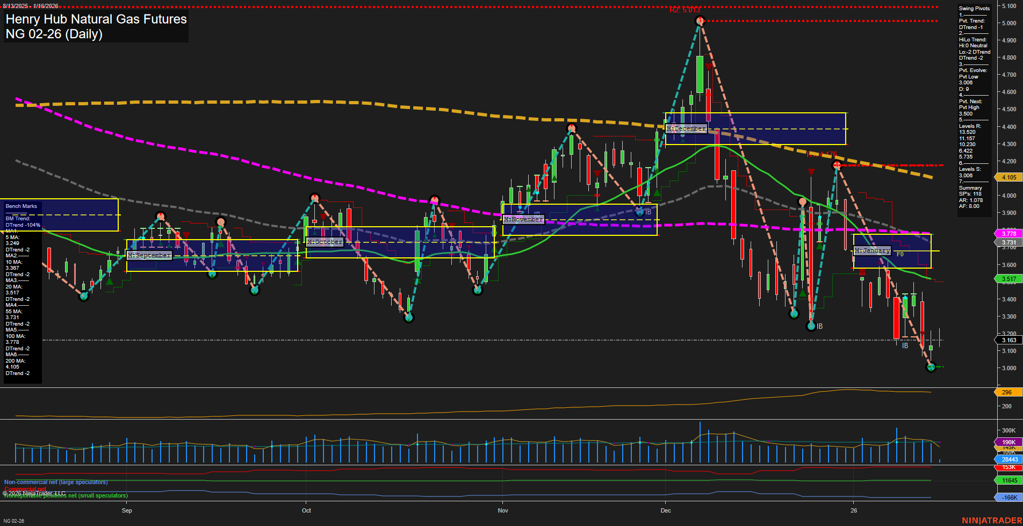1023x526 pixels.
Task: Select the teal swing-low circle below the M:January box
Action: point(930,368)
